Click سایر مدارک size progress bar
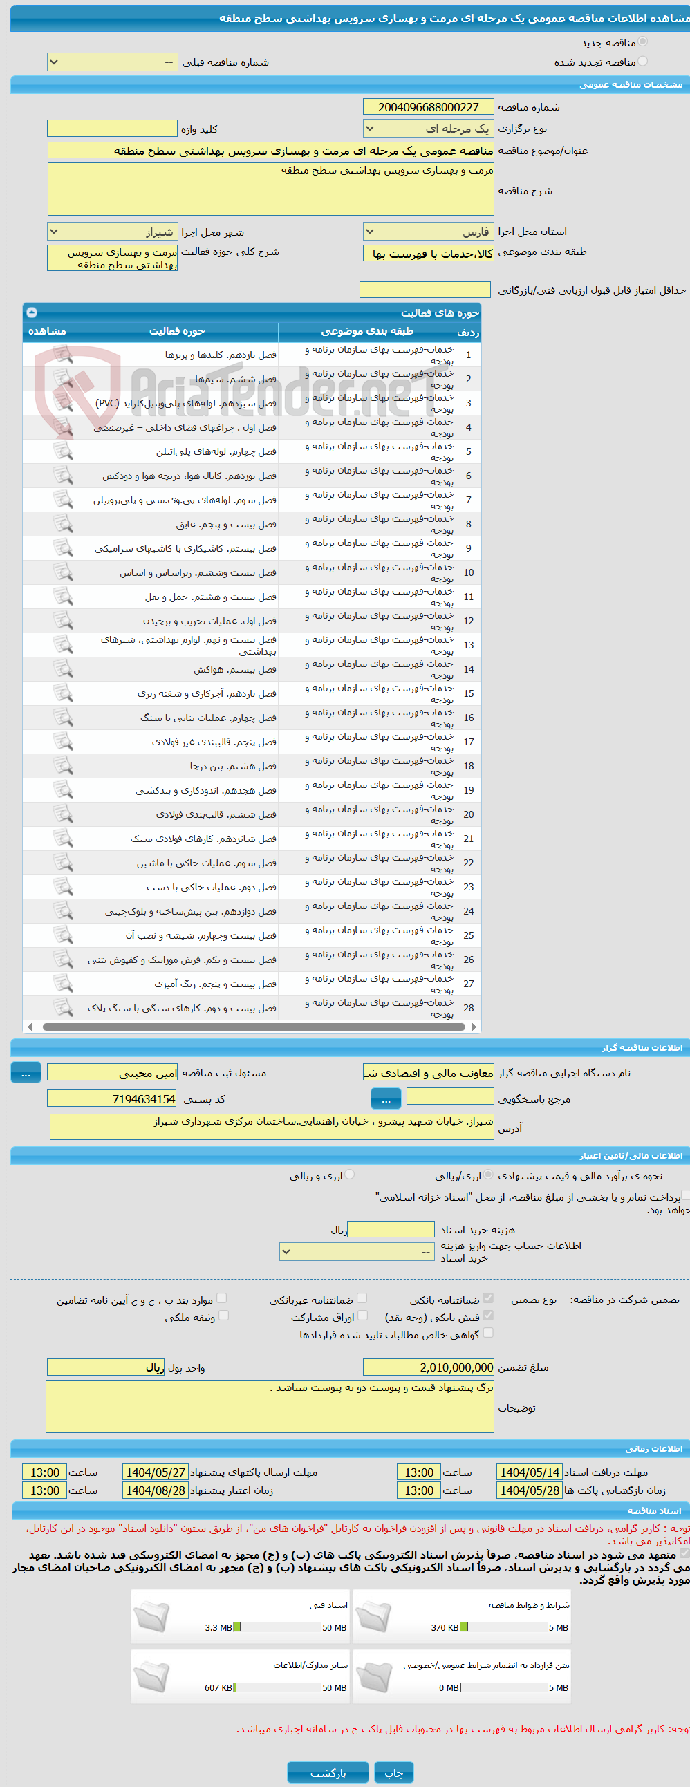The width and height of the screenshot is (690, 1787). [x=276, y=1688]
